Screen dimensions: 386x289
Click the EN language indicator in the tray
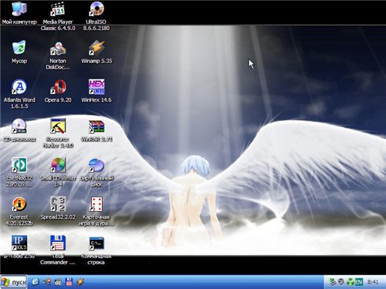coord(359,282)
